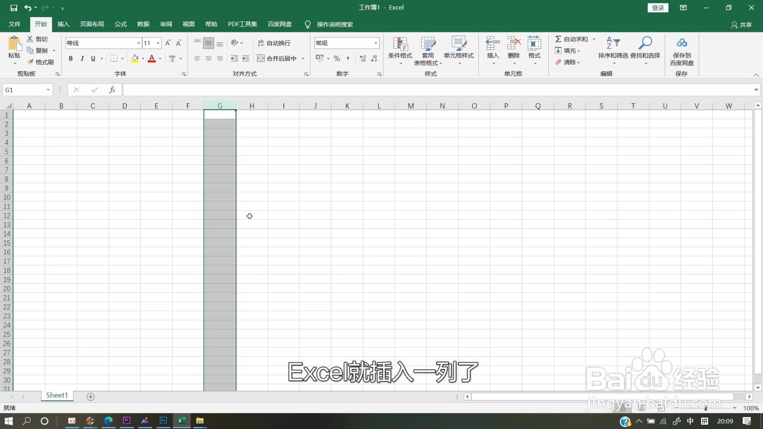Open number format 常规 dropdown
This screenshot has width=763, height=429.
pos(376,43)
